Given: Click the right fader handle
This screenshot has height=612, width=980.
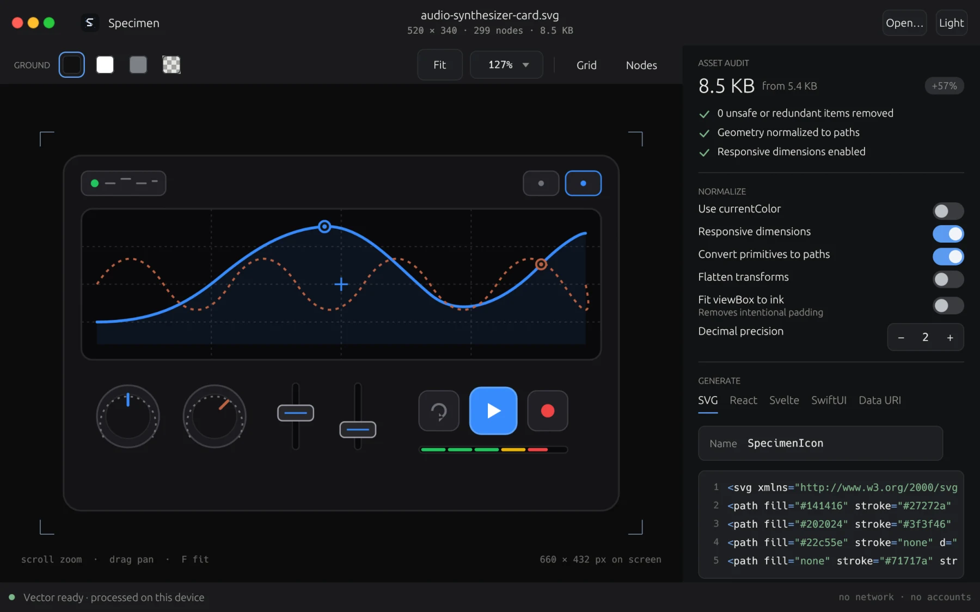Looking at the screenshot, I should [x=358, y=430].
